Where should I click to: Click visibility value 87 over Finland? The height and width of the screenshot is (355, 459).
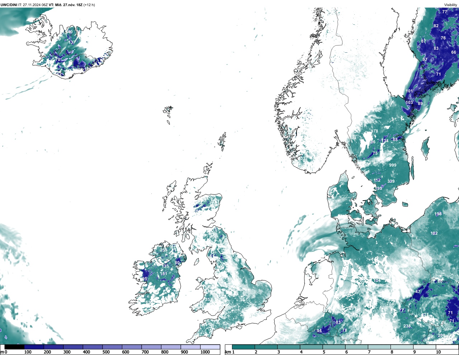[423, 41]
